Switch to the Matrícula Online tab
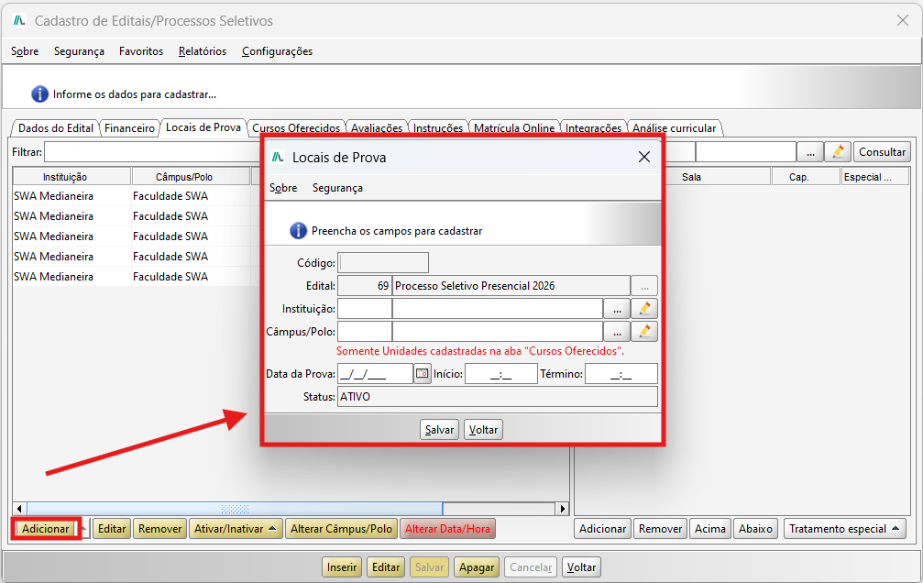 click(514, 127)
